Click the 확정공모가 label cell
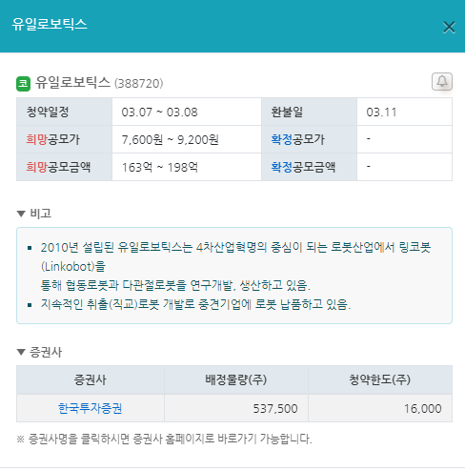Image resolution: width=465 pixels, height=471 pixels. (309, 139)
